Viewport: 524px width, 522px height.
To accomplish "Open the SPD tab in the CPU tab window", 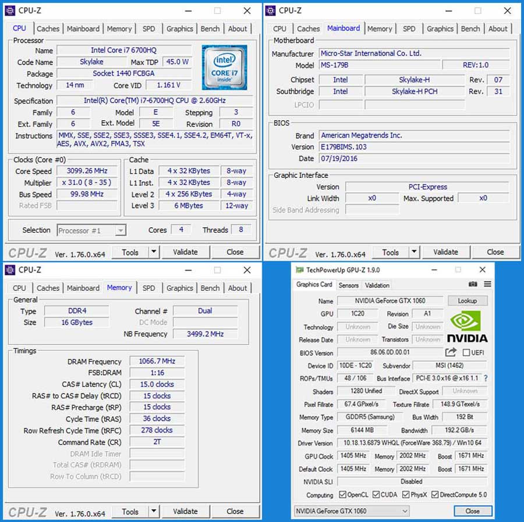I will click(148, 28).
